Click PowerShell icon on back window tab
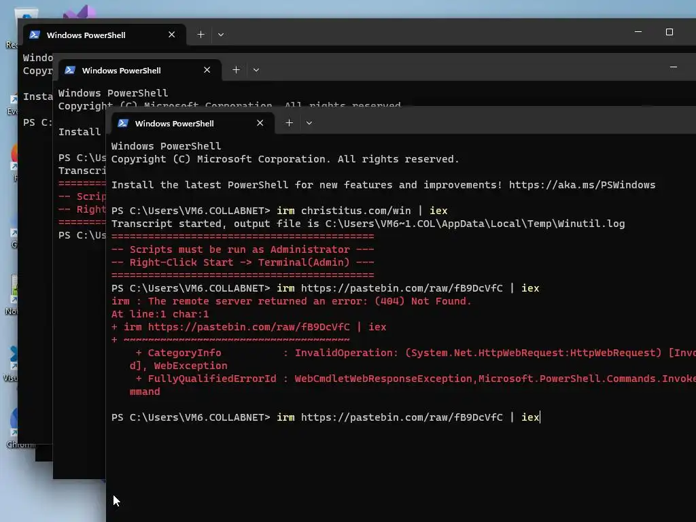 pos(35,35)
